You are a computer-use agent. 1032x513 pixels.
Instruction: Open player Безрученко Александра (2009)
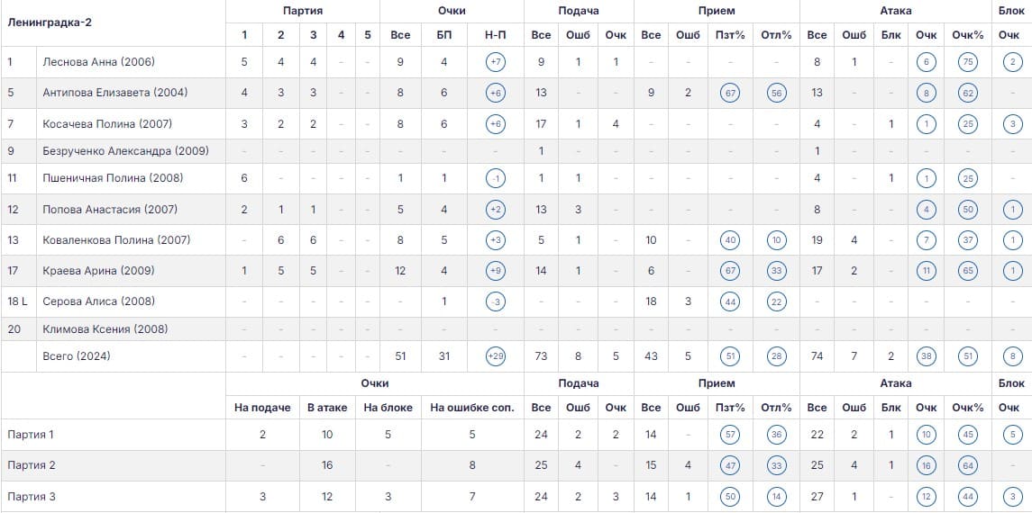pos(125,151)
